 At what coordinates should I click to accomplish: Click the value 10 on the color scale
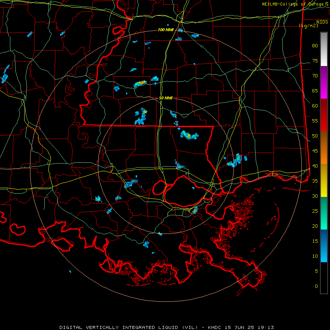point(315,256)
